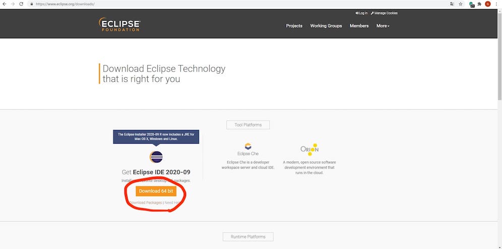The image size is (502, 249).
Task: Click the Runtime Platforms button
Action: point(248,237)
